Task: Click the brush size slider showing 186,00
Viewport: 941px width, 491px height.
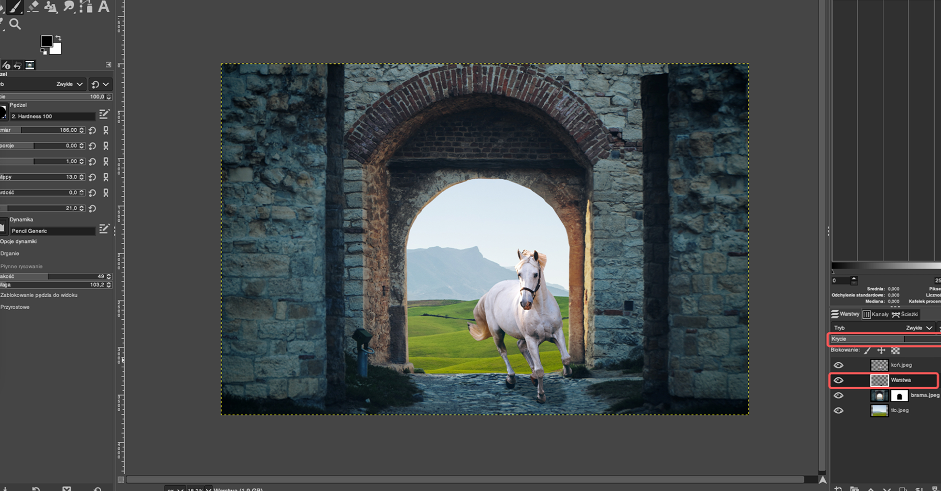Action: [x=42, y=130]
